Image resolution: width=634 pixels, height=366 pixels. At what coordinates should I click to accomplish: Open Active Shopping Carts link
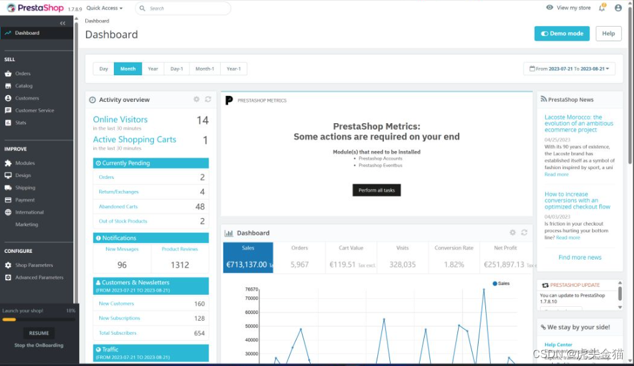[135, 140]
